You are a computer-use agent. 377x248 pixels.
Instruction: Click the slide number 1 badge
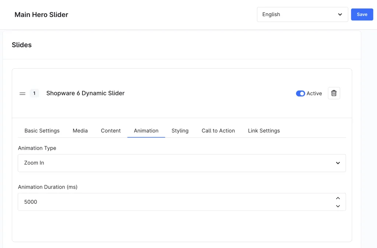34,93
